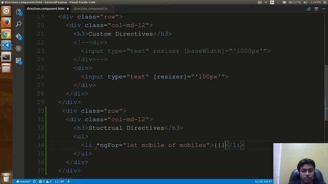Open Trash from Ubuntu launcher
This screenshot has width=328, height=184.
tap(6, 177)
